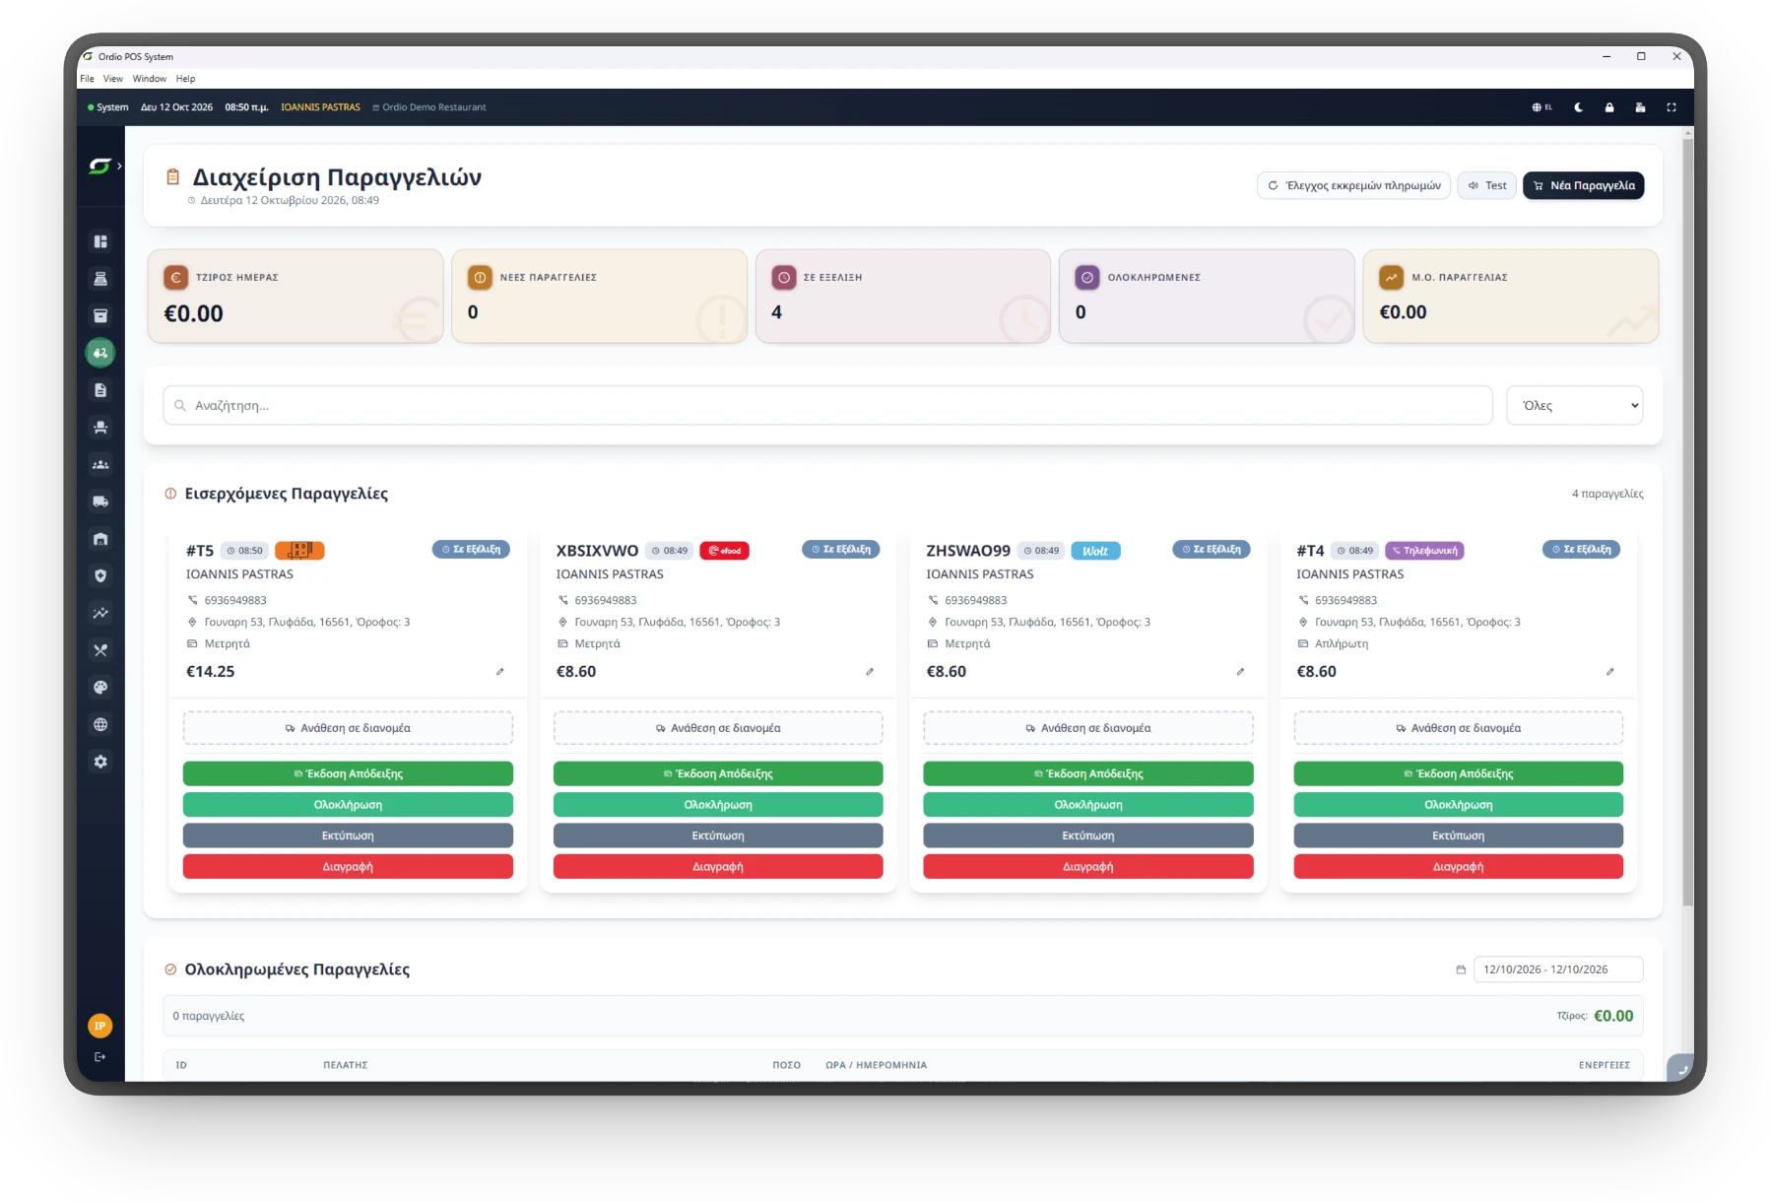
Task: Click 'Ολοκλήρωση' on order #T5
Action: click(348, 805)
